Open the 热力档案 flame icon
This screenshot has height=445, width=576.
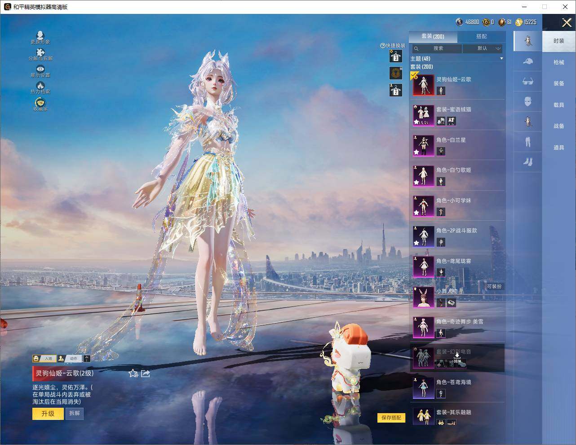pyautogui.click(x=40, y=85)
